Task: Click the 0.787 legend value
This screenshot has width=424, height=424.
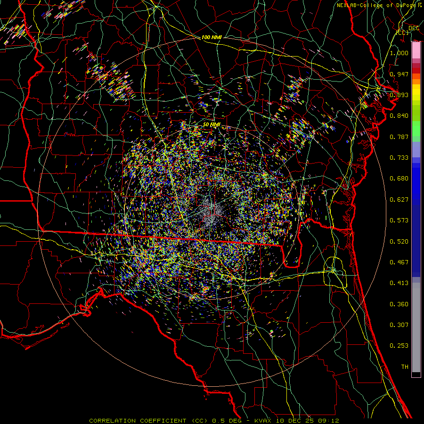Action: (399, 137)
